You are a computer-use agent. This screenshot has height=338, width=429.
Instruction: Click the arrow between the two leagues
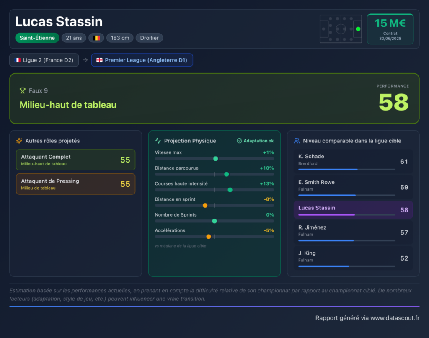85,60
